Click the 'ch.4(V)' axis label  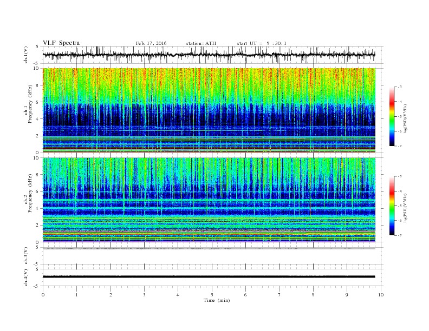point(26,277)
